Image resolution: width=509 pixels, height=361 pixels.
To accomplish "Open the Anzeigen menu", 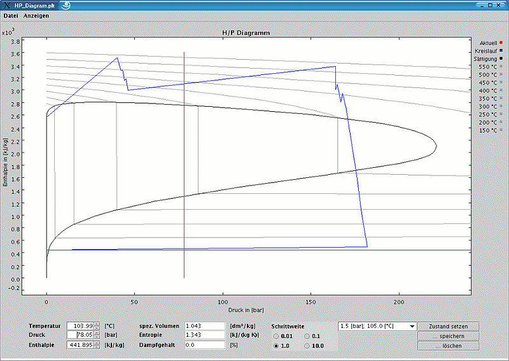I will (x=36, y=15).
